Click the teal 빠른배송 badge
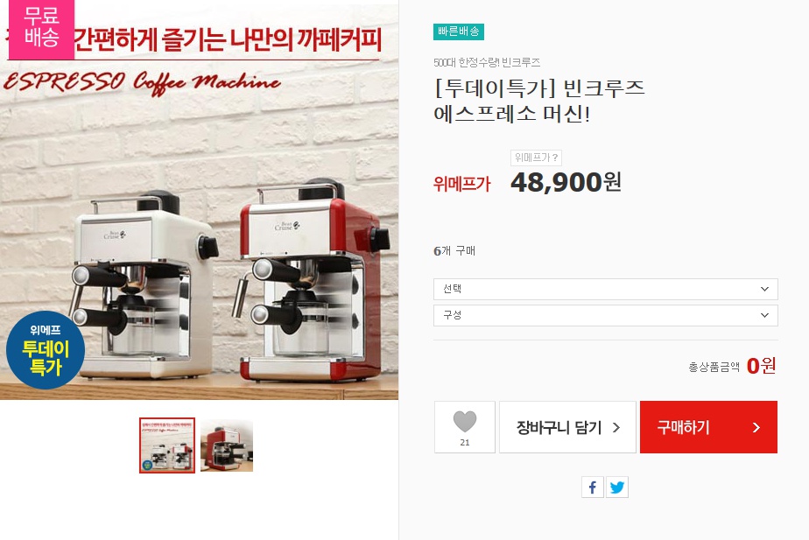This screenshot has width=809, height=540. pyautogui.click(x=459, y=32)
